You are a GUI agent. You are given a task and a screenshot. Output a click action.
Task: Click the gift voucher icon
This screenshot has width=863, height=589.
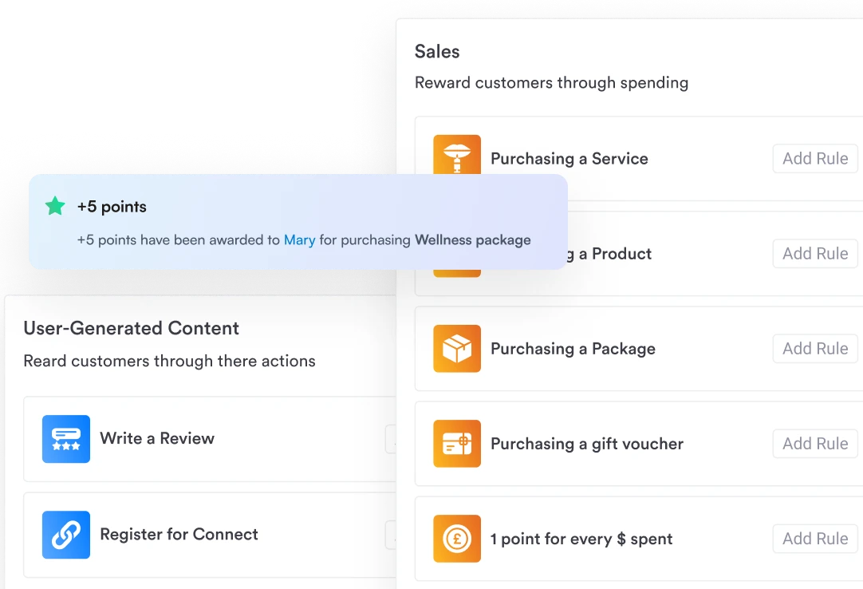[x=457, y=444]
